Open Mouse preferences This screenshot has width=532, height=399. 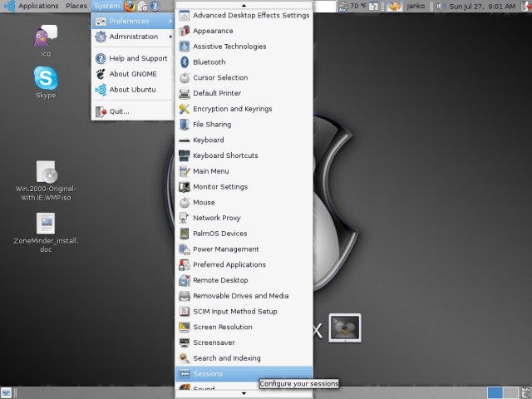click(x=244, y=203)
